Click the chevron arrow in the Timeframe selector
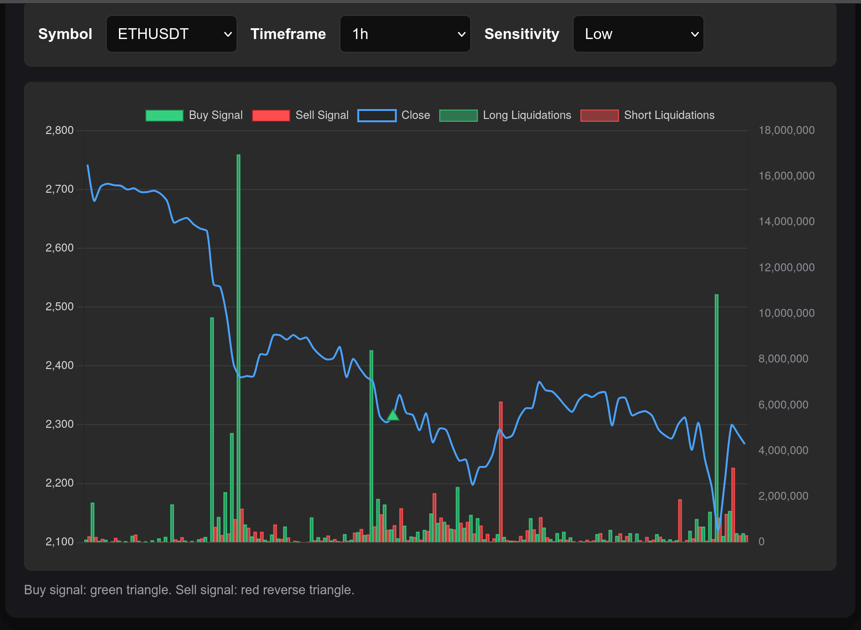Image resolution: width=861 pixels, height=630 pixels. point(461,34)
